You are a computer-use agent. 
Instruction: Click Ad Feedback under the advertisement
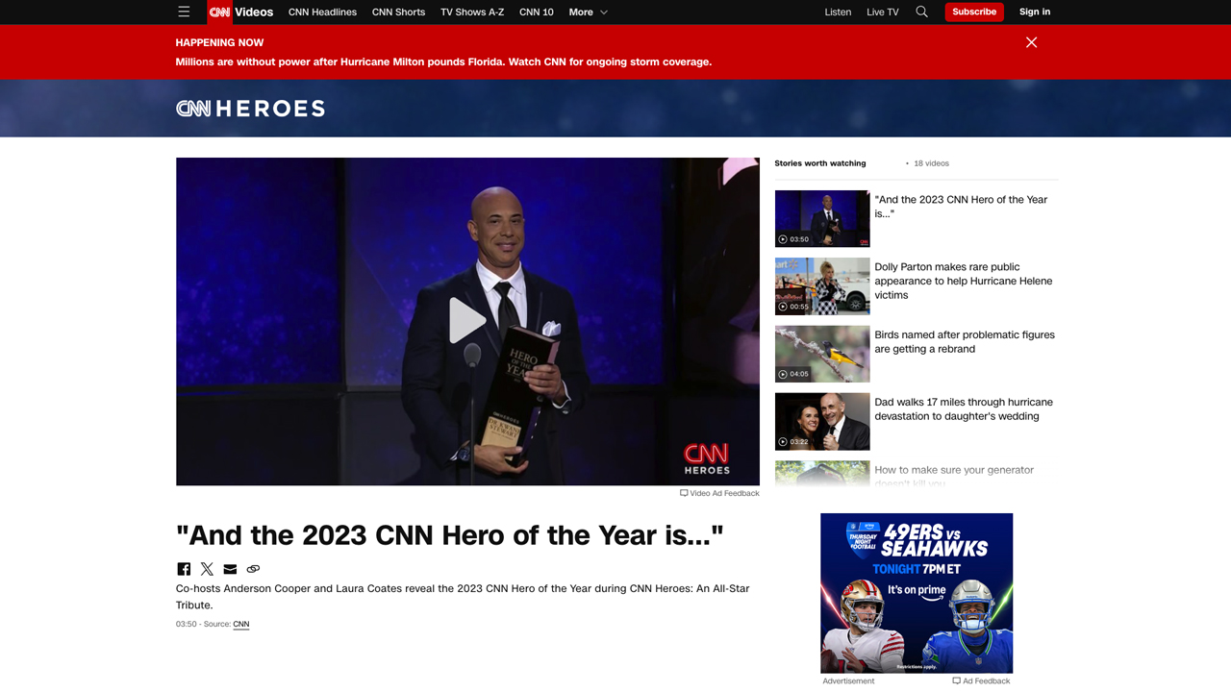(981, 680)
